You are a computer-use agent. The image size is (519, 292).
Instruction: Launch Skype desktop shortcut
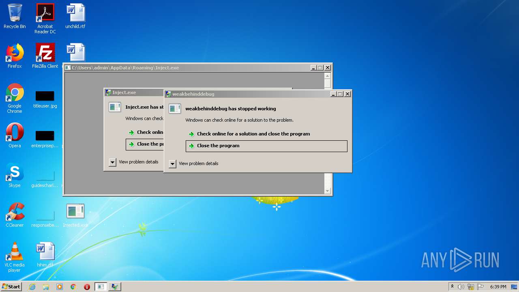tap(15, 175)
